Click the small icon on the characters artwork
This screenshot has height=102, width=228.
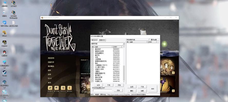coord(173,73)
